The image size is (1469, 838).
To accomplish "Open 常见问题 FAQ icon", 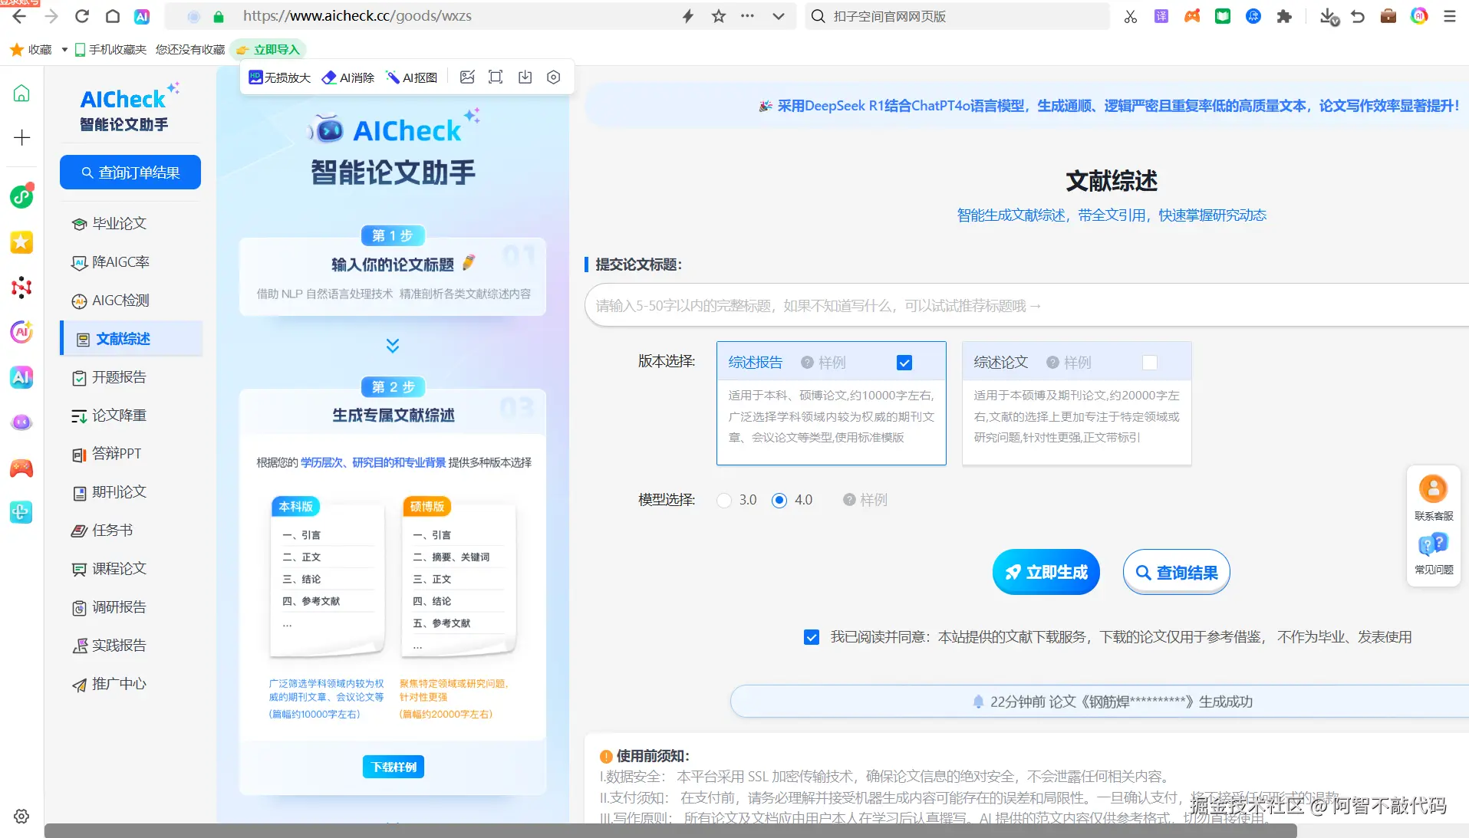I will [x=1434, y=554].
